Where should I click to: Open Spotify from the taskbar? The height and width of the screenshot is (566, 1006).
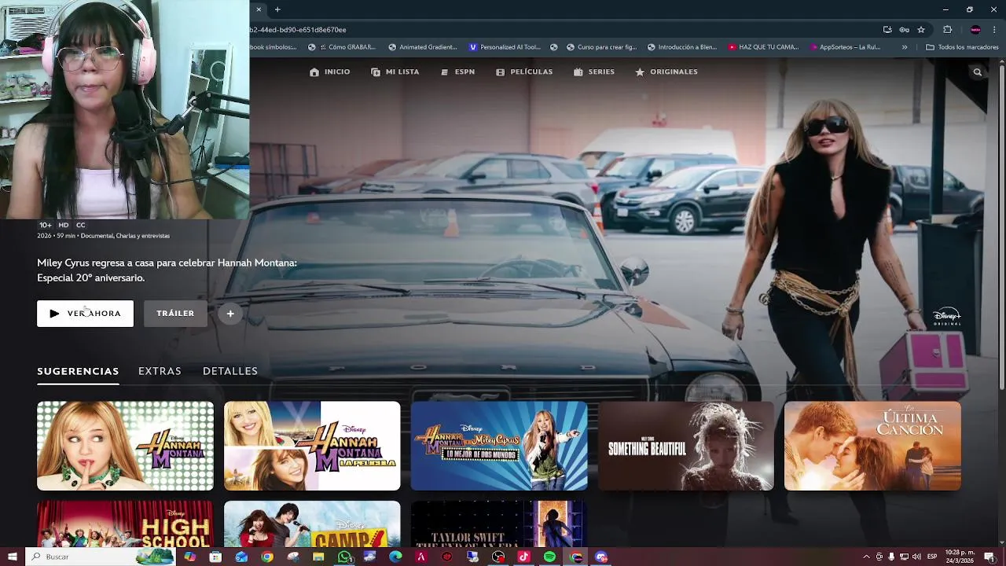(x=550, y=557)
